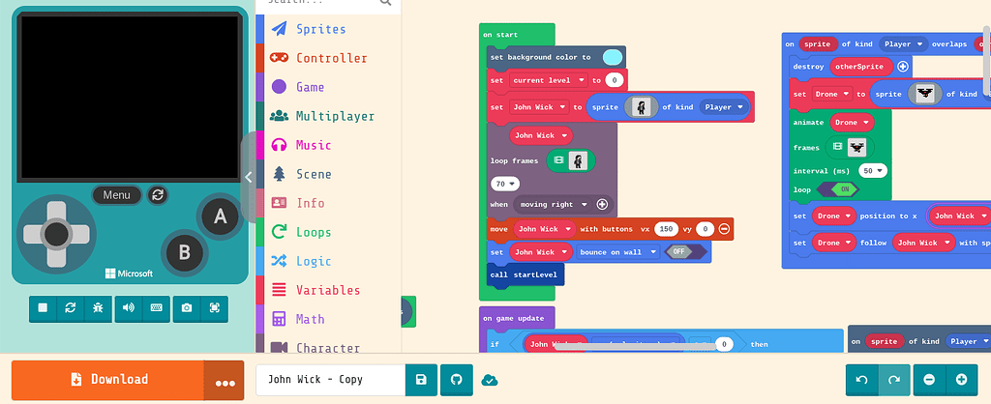This screenshot has height=404, width=991.
Task: Undo the last editor change
Action: point(862,380)
